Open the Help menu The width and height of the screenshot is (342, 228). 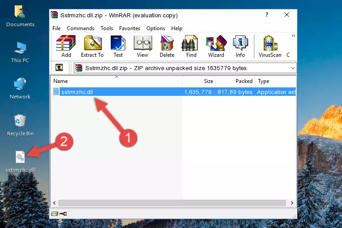(x=177, y=28)
